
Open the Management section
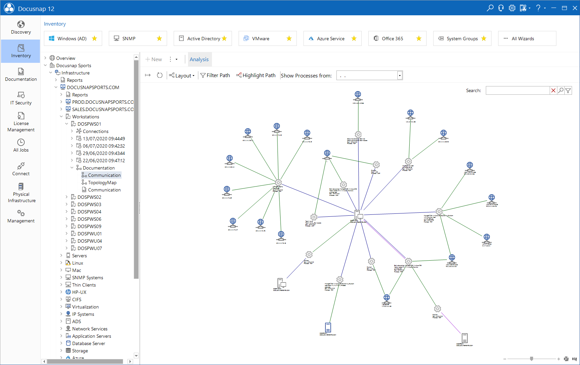[x=21, y=216]
